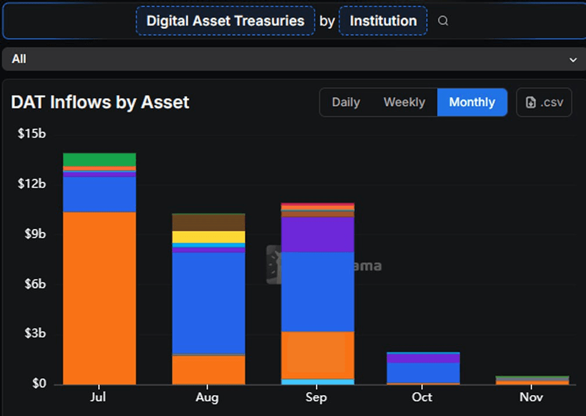Image resolution: width=586 pixels, height=416 pixels.
Task: Switch chart to Daily view
Action: [x=346, y=102]
